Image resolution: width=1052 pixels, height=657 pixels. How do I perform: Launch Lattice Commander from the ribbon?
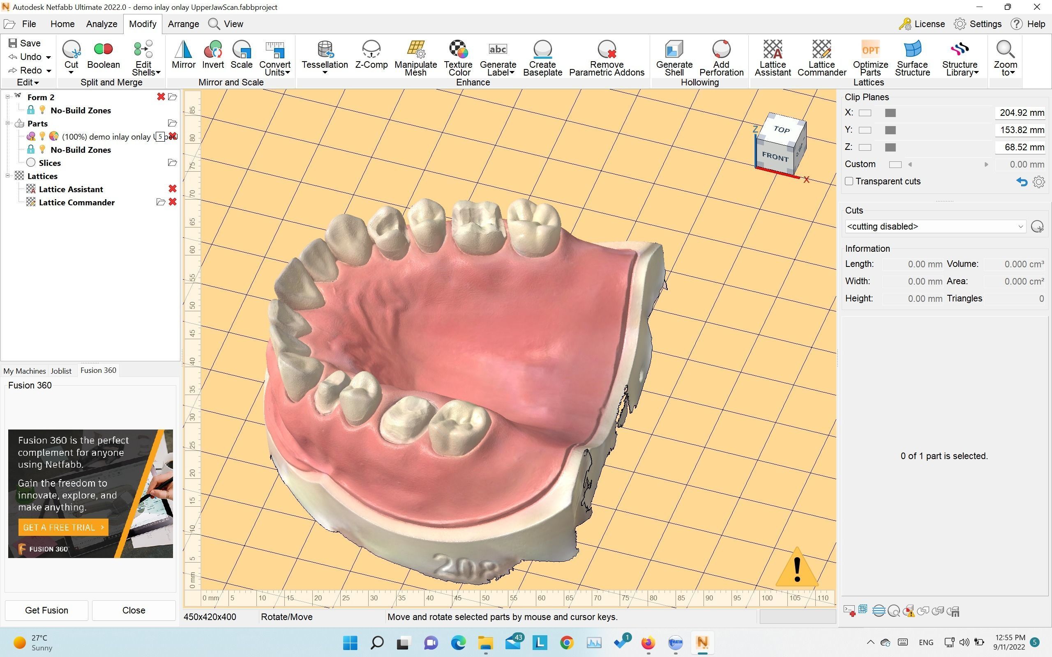[821, 58]
